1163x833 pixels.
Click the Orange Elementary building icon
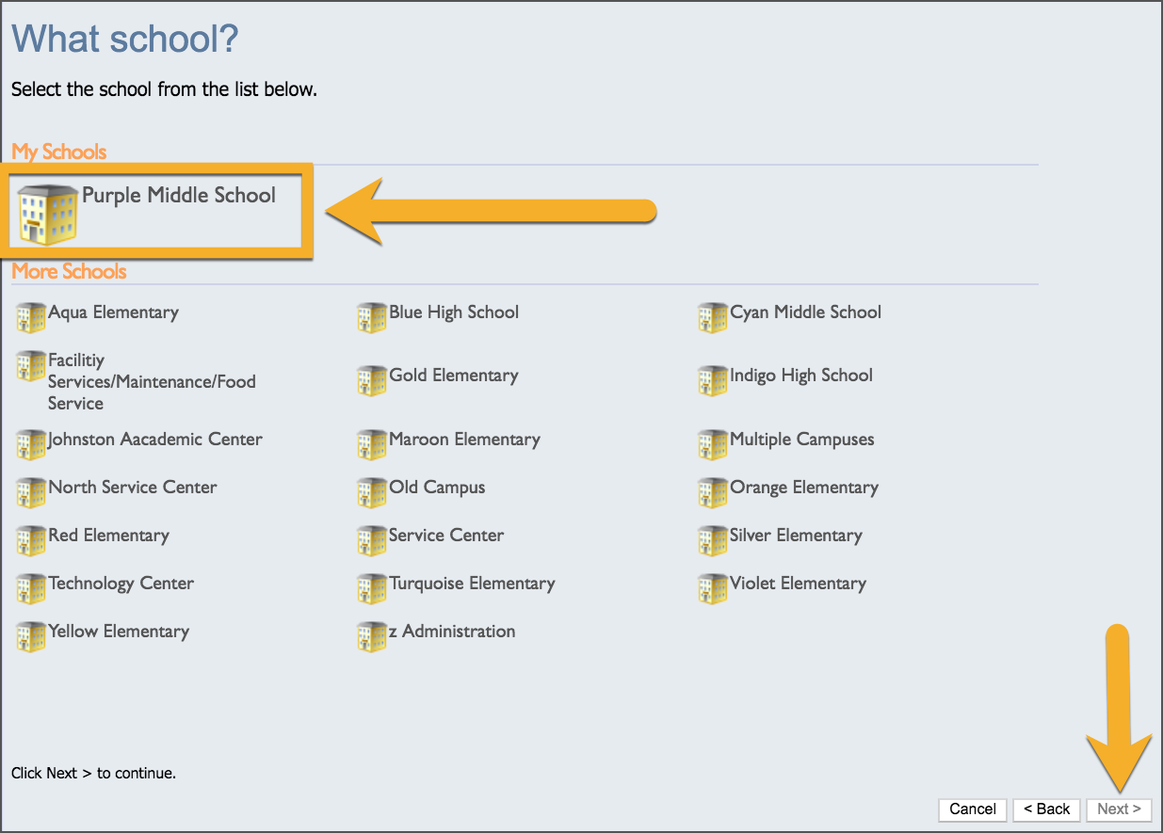coord(713,492)
